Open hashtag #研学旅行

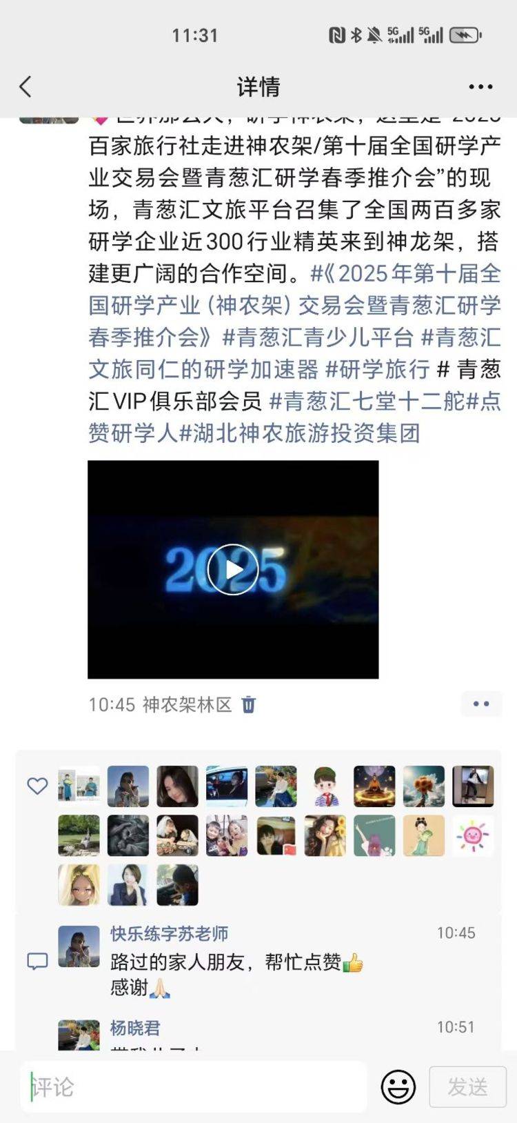[x=377, y=369]
